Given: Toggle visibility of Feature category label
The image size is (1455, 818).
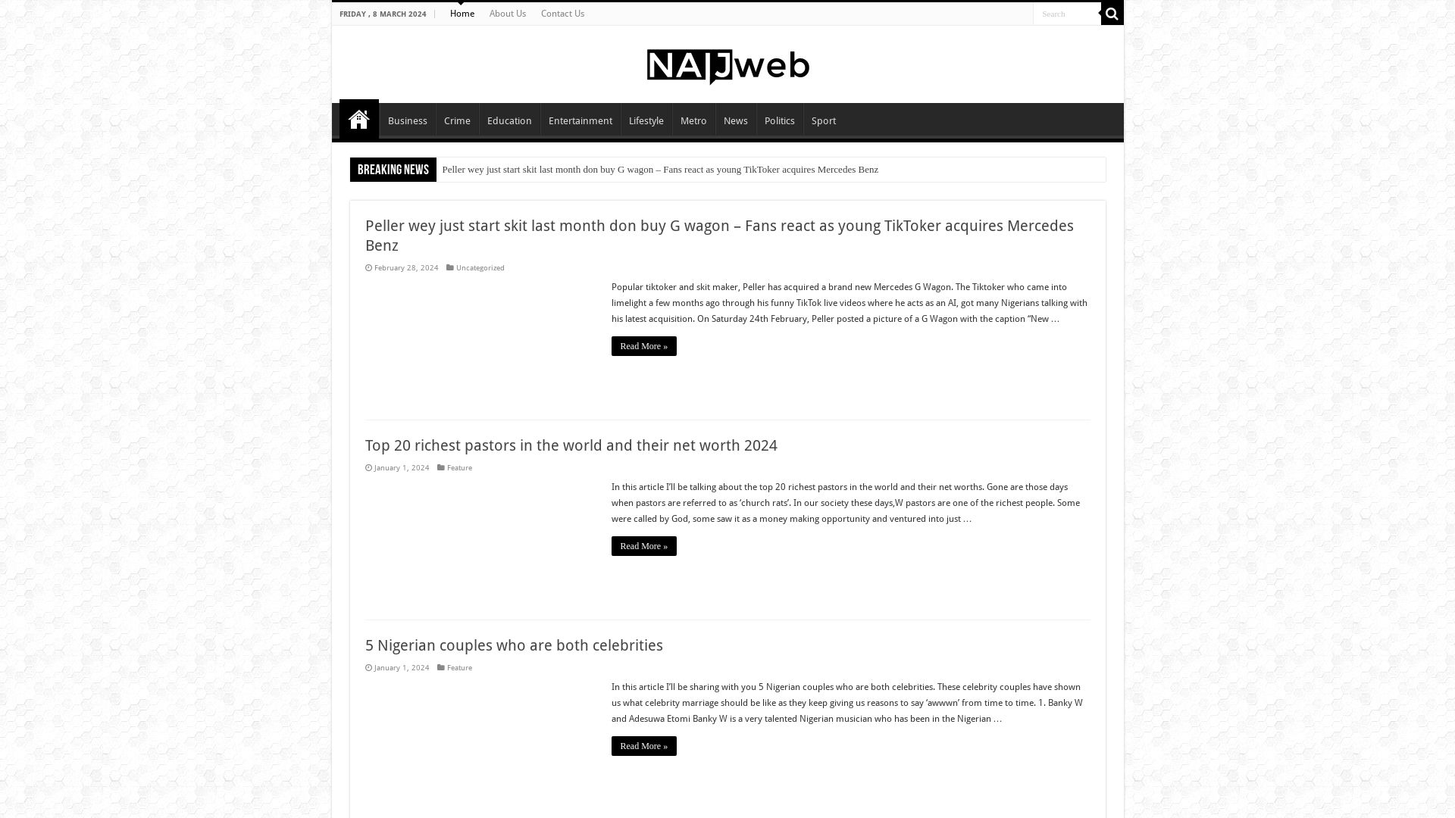Looking at the screenshot, I should [458, 467].
